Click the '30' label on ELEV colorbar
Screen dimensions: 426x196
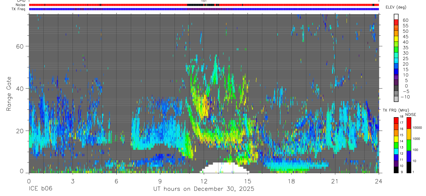406,53
